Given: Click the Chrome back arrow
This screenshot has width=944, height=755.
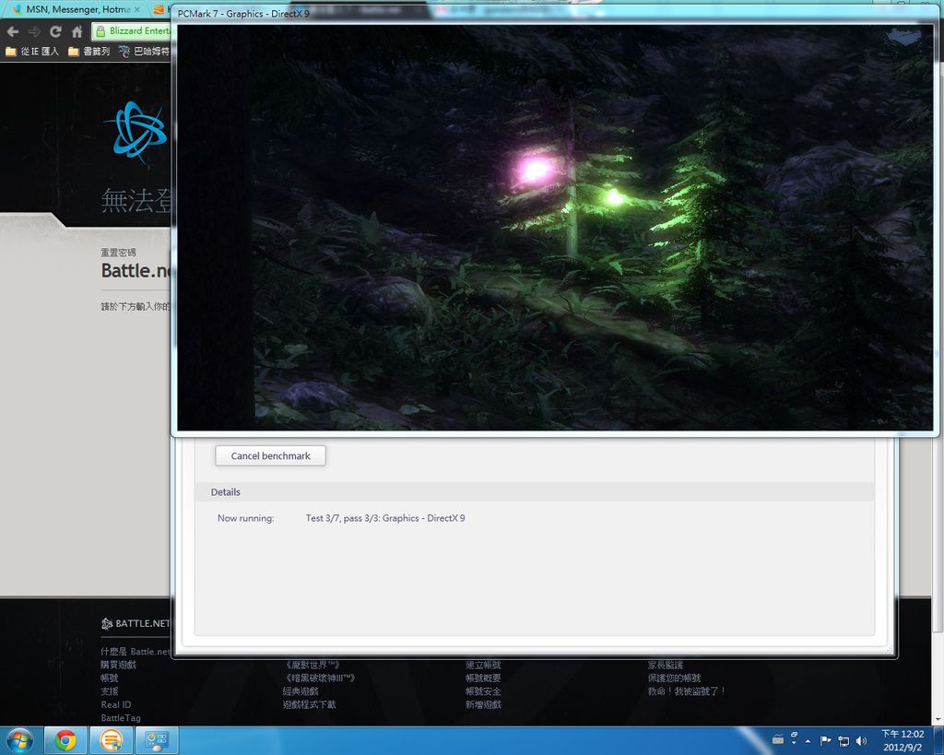Looking at the screenshot, I should pos(13,31).
